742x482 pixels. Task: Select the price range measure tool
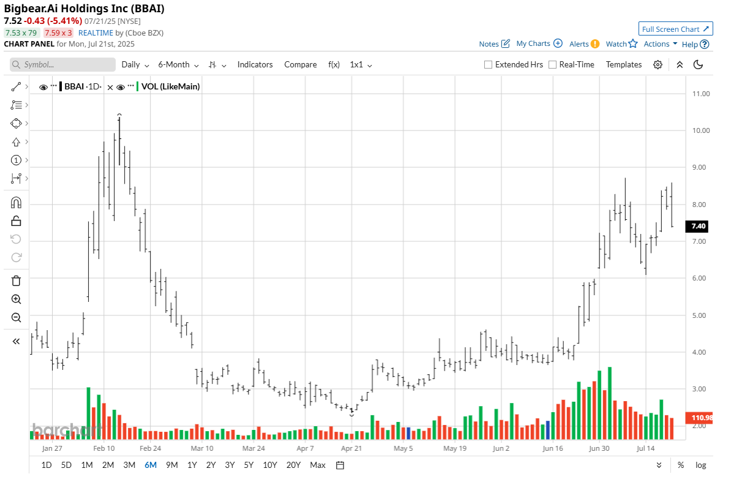16,178
